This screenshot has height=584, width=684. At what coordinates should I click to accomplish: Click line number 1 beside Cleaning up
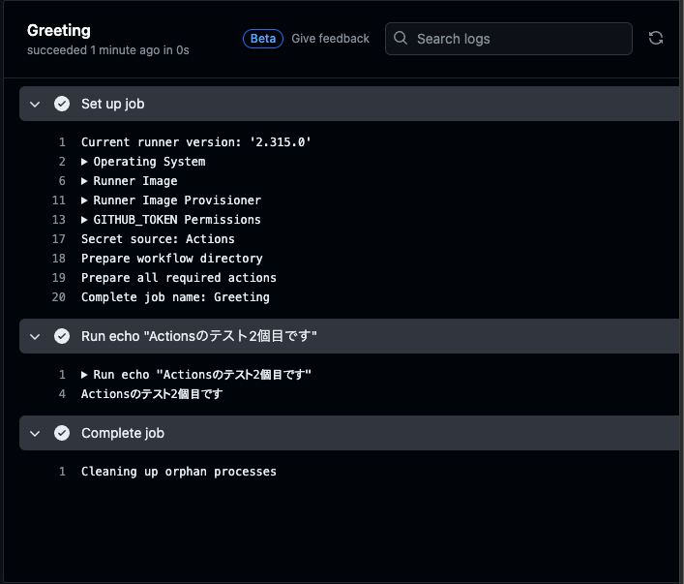pos(62,472)
